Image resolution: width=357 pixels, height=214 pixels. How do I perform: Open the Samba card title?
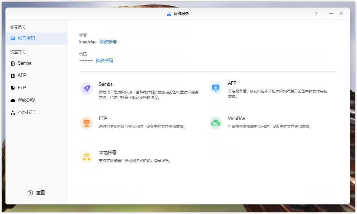tap(106, 84)
